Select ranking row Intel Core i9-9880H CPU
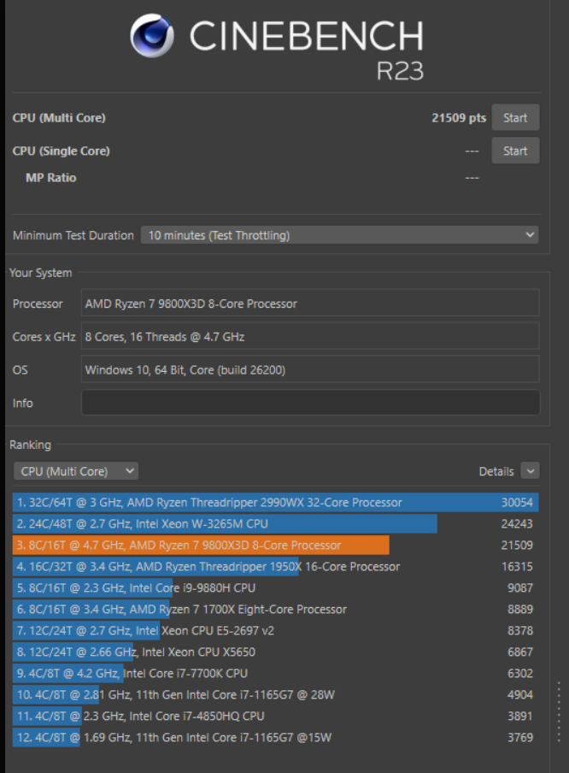The image size is (569, 773). [x=275, y=587]
